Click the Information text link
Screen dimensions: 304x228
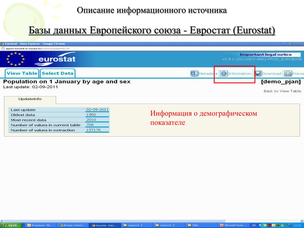click(240, 74)
